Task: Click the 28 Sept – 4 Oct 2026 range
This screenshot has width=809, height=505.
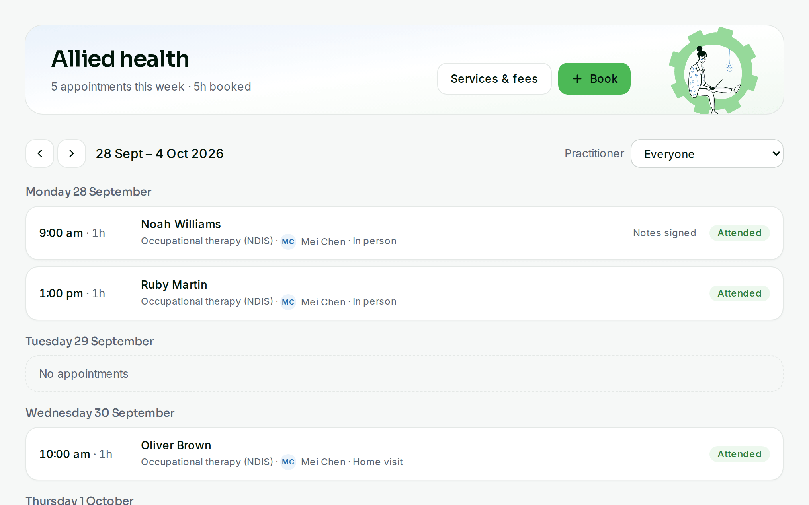Action: pyautogui.click(x=160, y=153)
